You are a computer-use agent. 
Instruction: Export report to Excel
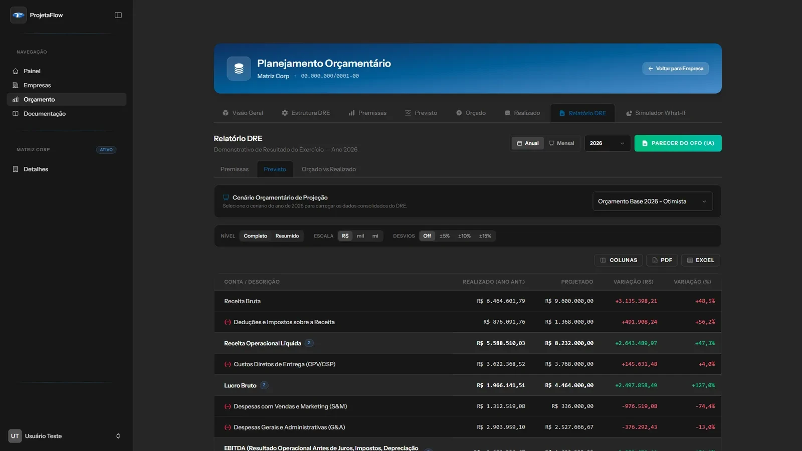click(x=700, y=260)
